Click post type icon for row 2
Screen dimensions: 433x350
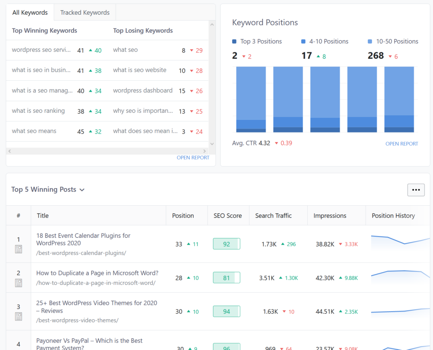pos(19,283)
